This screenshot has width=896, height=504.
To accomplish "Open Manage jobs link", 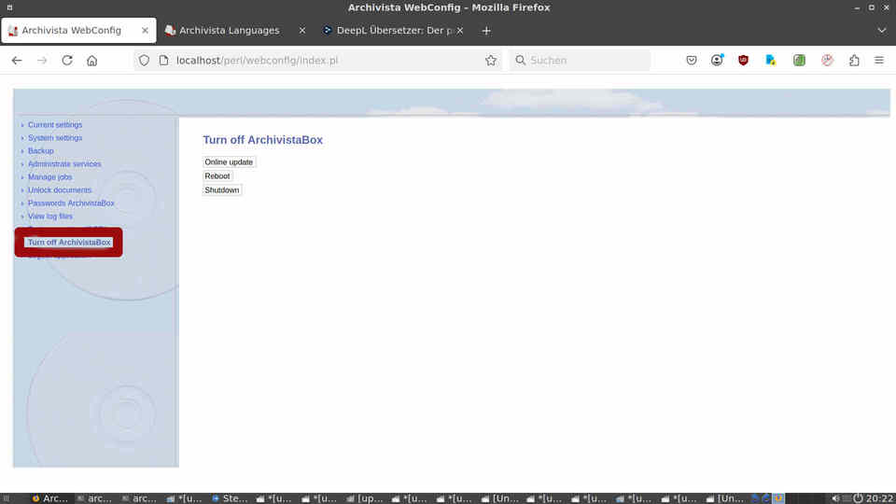I will tap(49, 177).
